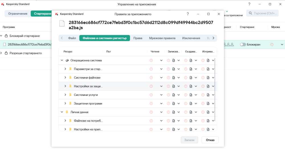Click the Запази button
This screenshot has height=149, width=285.
[x=189, y=140]
